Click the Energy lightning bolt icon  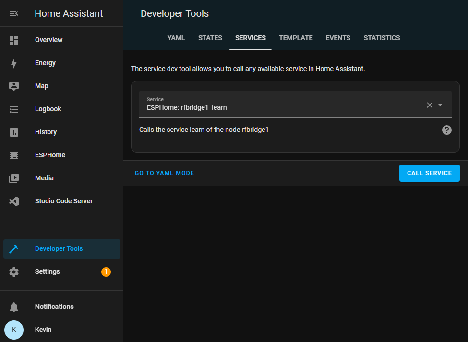pyautogui.click(x=14, y=63)
